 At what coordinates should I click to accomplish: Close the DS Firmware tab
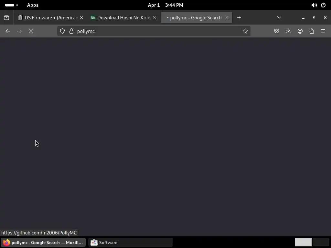pyautogui.click(x=81, y=17)
